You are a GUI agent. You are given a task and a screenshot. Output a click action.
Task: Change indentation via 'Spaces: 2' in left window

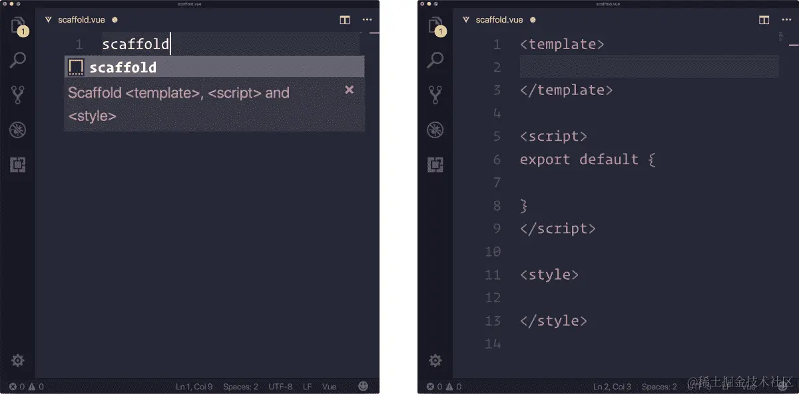pyautogui.click(x=240, y=387)
